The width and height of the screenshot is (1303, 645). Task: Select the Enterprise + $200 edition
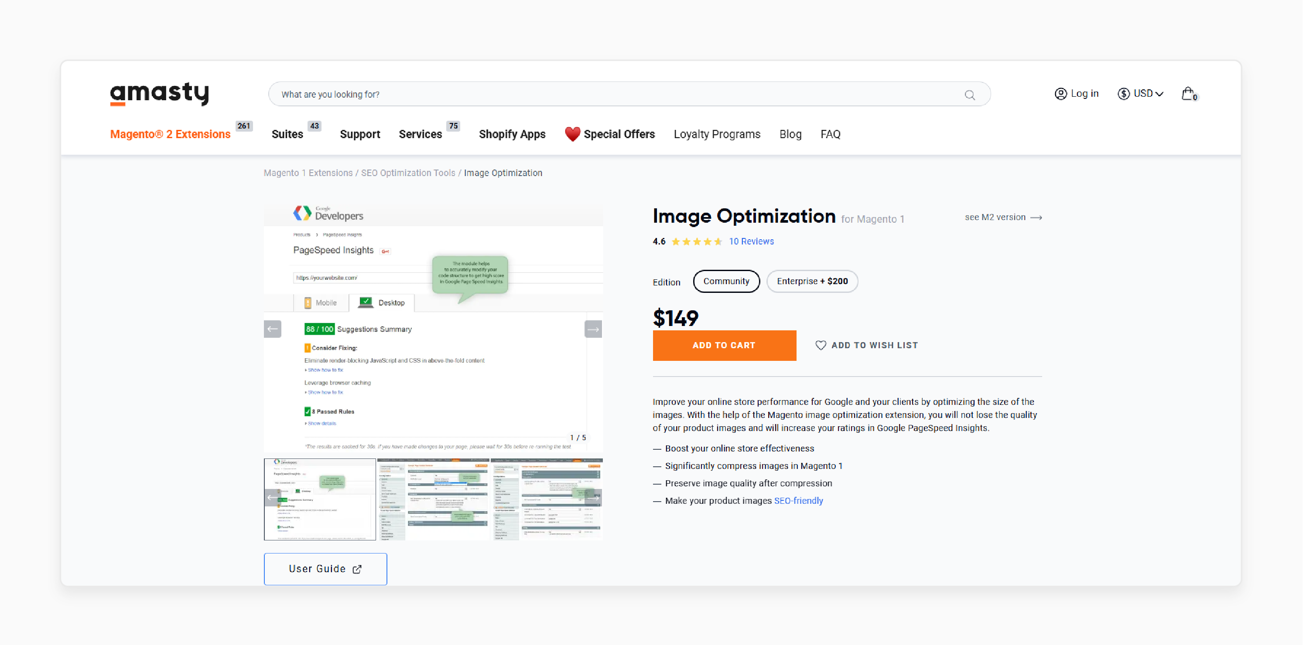point(812,281)
